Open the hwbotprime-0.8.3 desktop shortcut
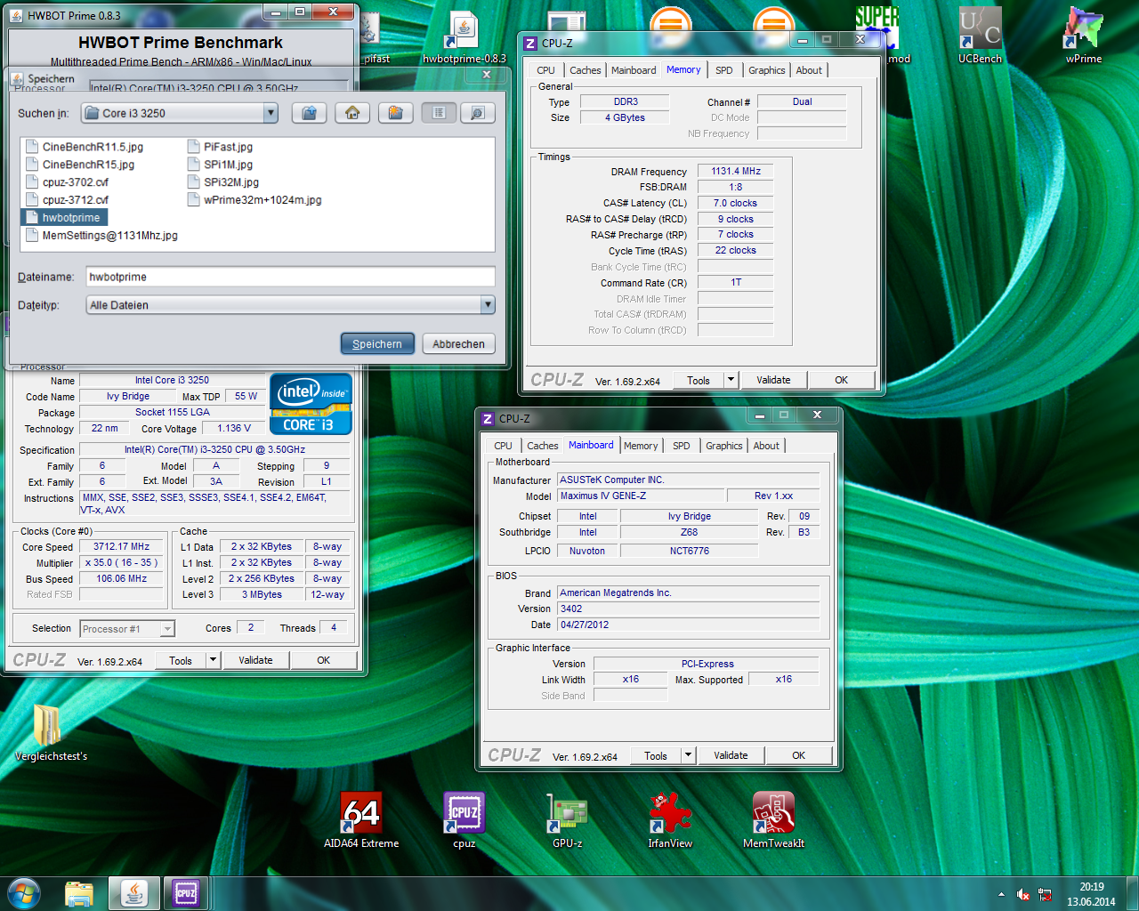1139x911 pixels. pos(464,36)
